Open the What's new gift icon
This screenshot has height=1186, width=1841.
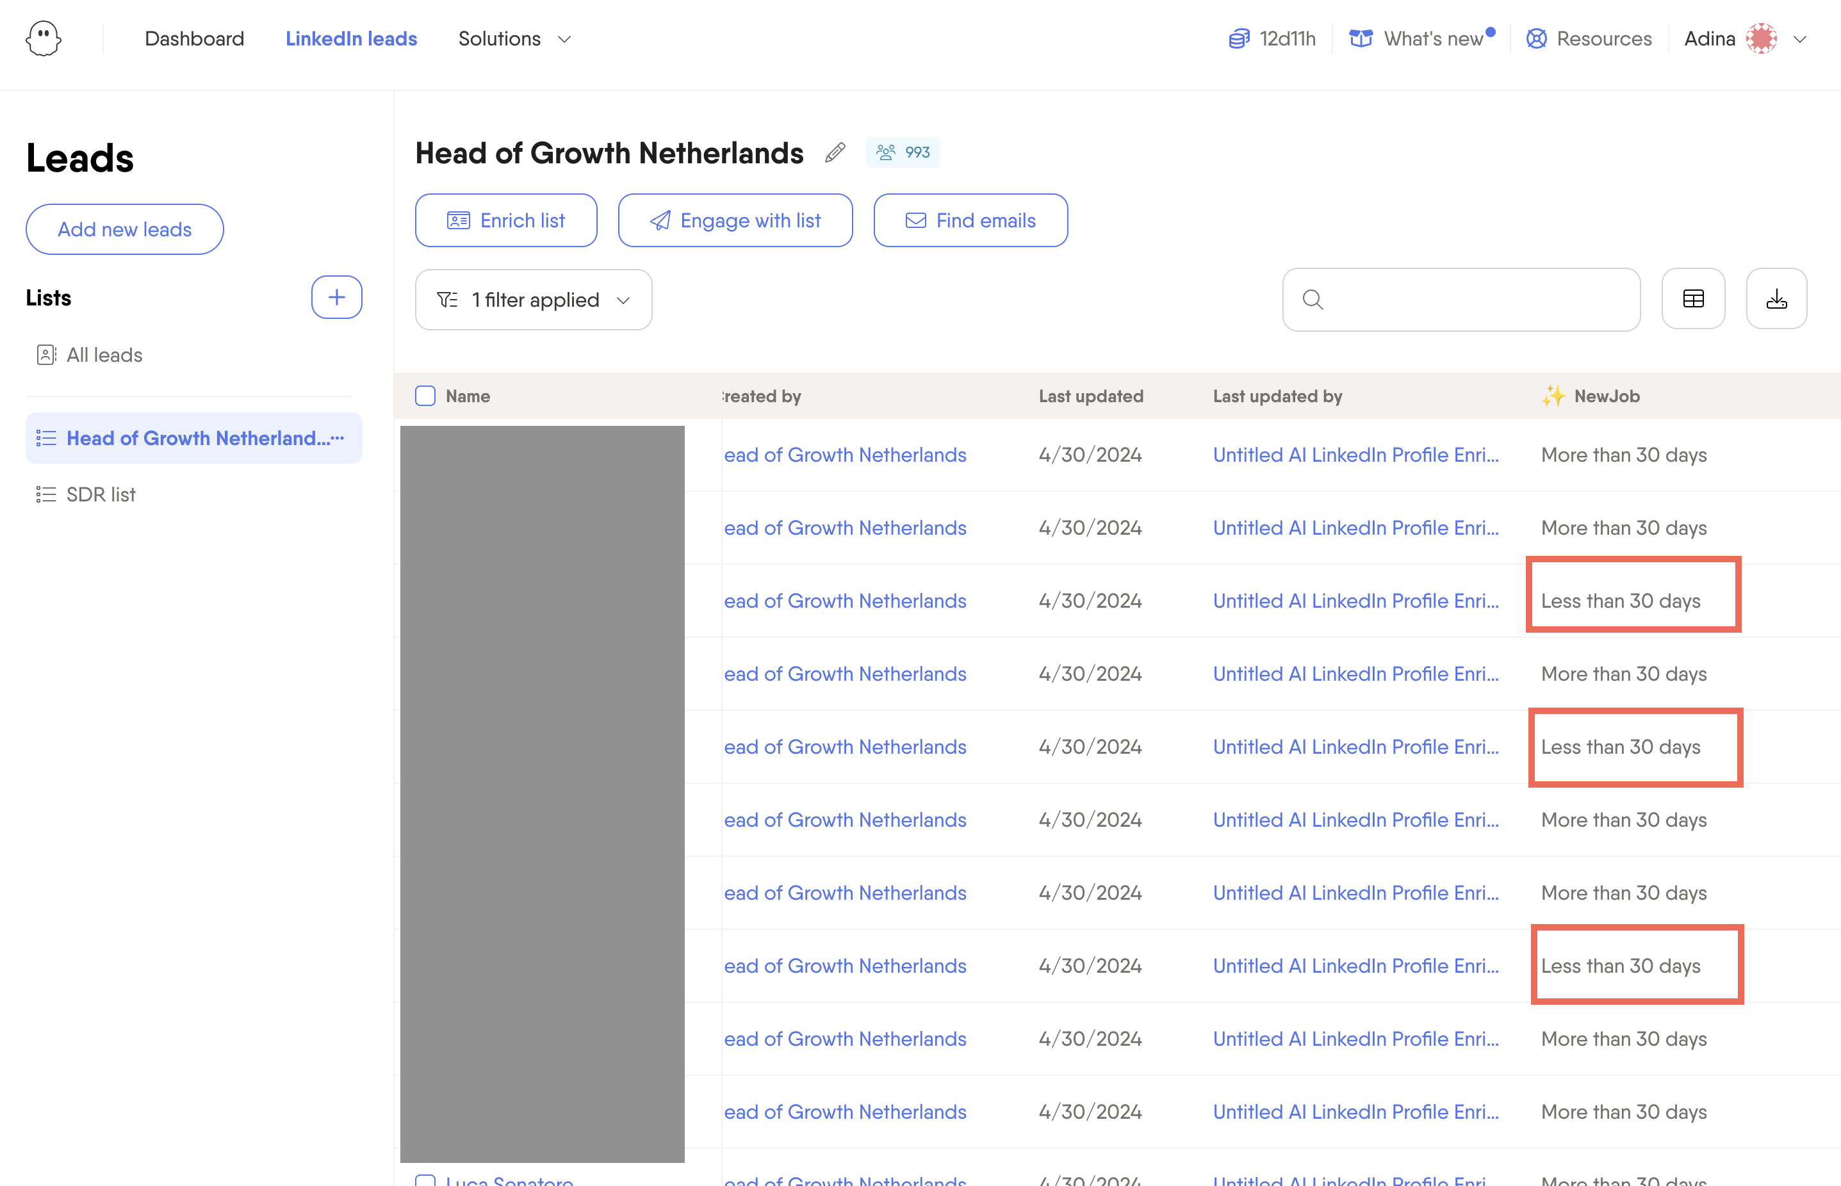click(1361, 38)
